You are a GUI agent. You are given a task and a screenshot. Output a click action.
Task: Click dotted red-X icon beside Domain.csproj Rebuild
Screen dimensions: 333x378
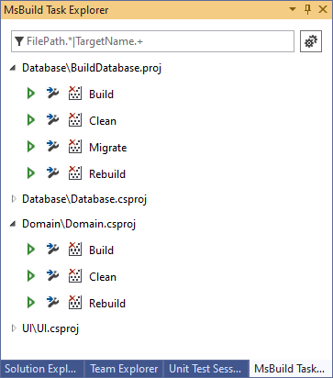tap(75, 303)
